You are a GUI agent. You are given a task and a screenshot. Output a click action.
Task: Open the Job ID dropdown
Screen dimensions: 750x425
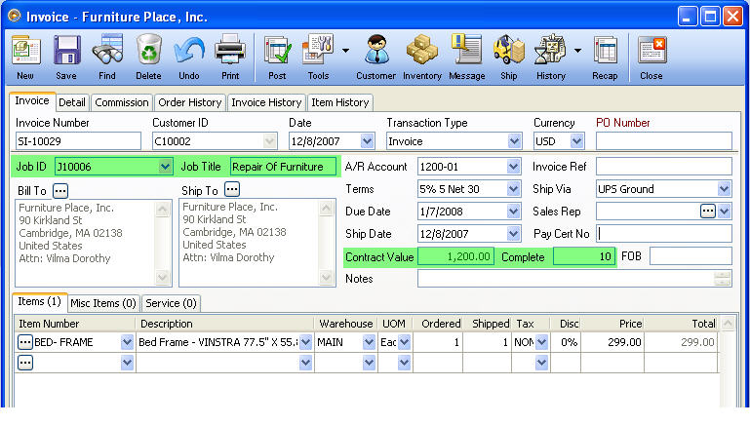[165, 167]
